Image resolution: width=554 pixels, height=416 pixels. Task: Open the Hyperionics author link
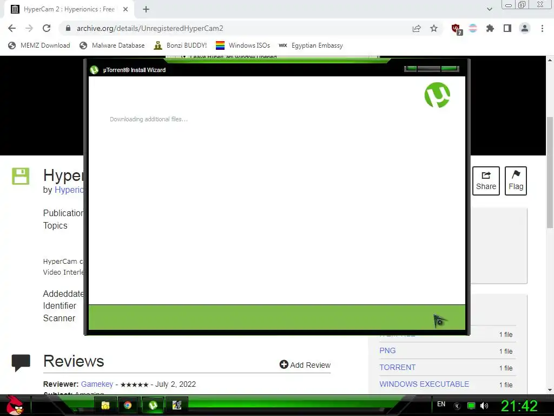(69, 190)
